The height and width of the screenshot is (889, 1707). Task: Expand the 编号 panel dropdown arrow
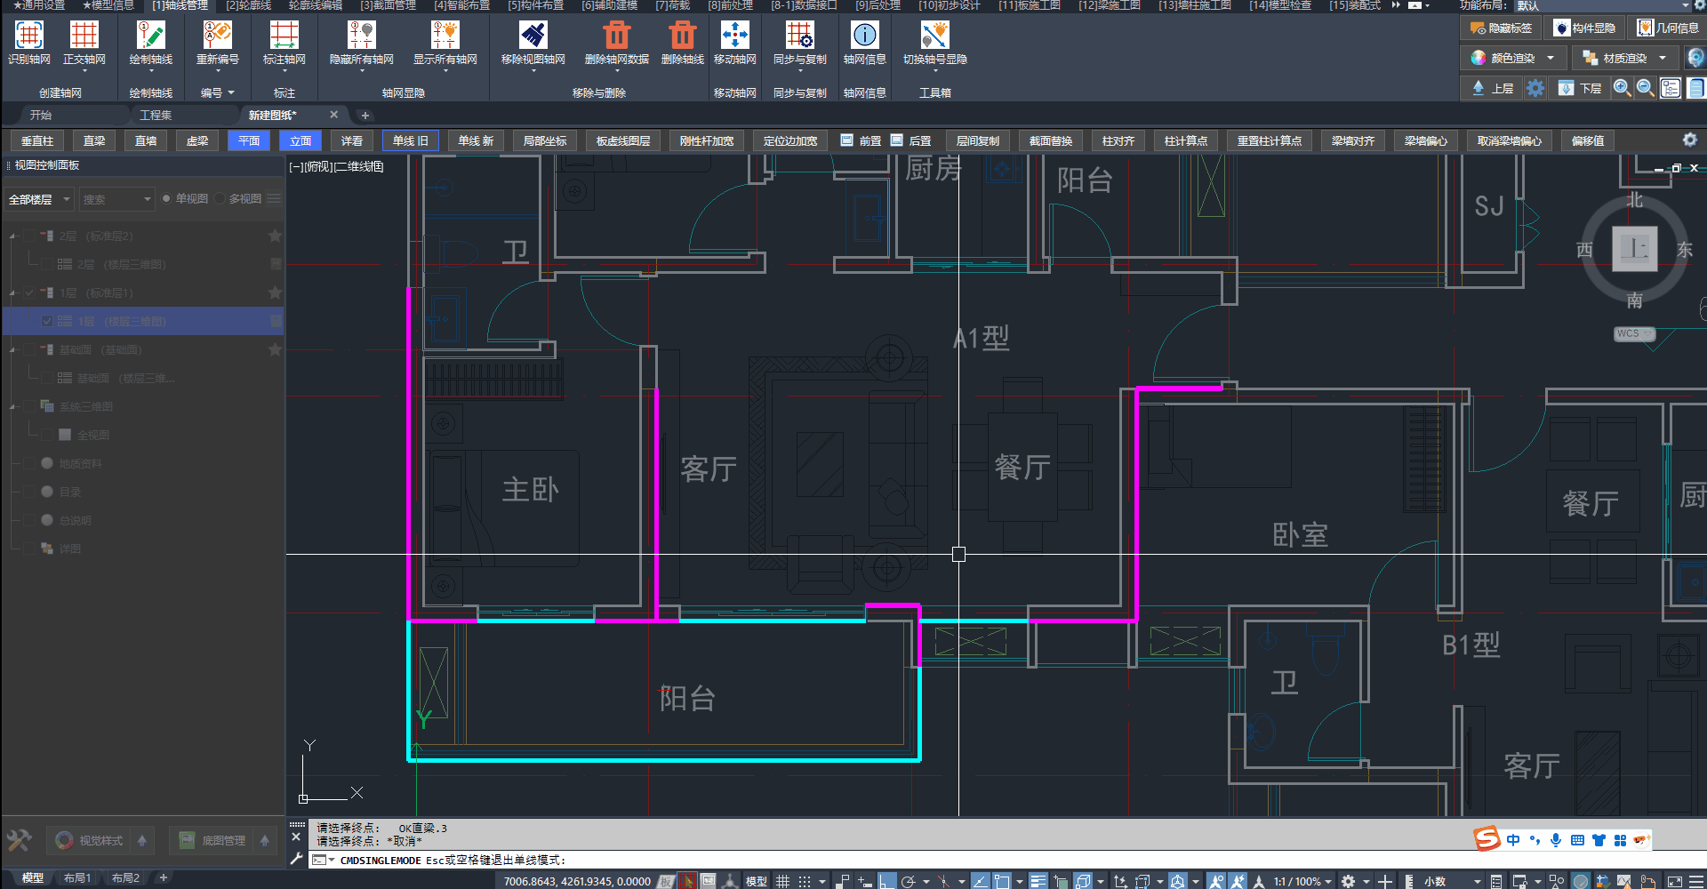(x=231, y=92)
